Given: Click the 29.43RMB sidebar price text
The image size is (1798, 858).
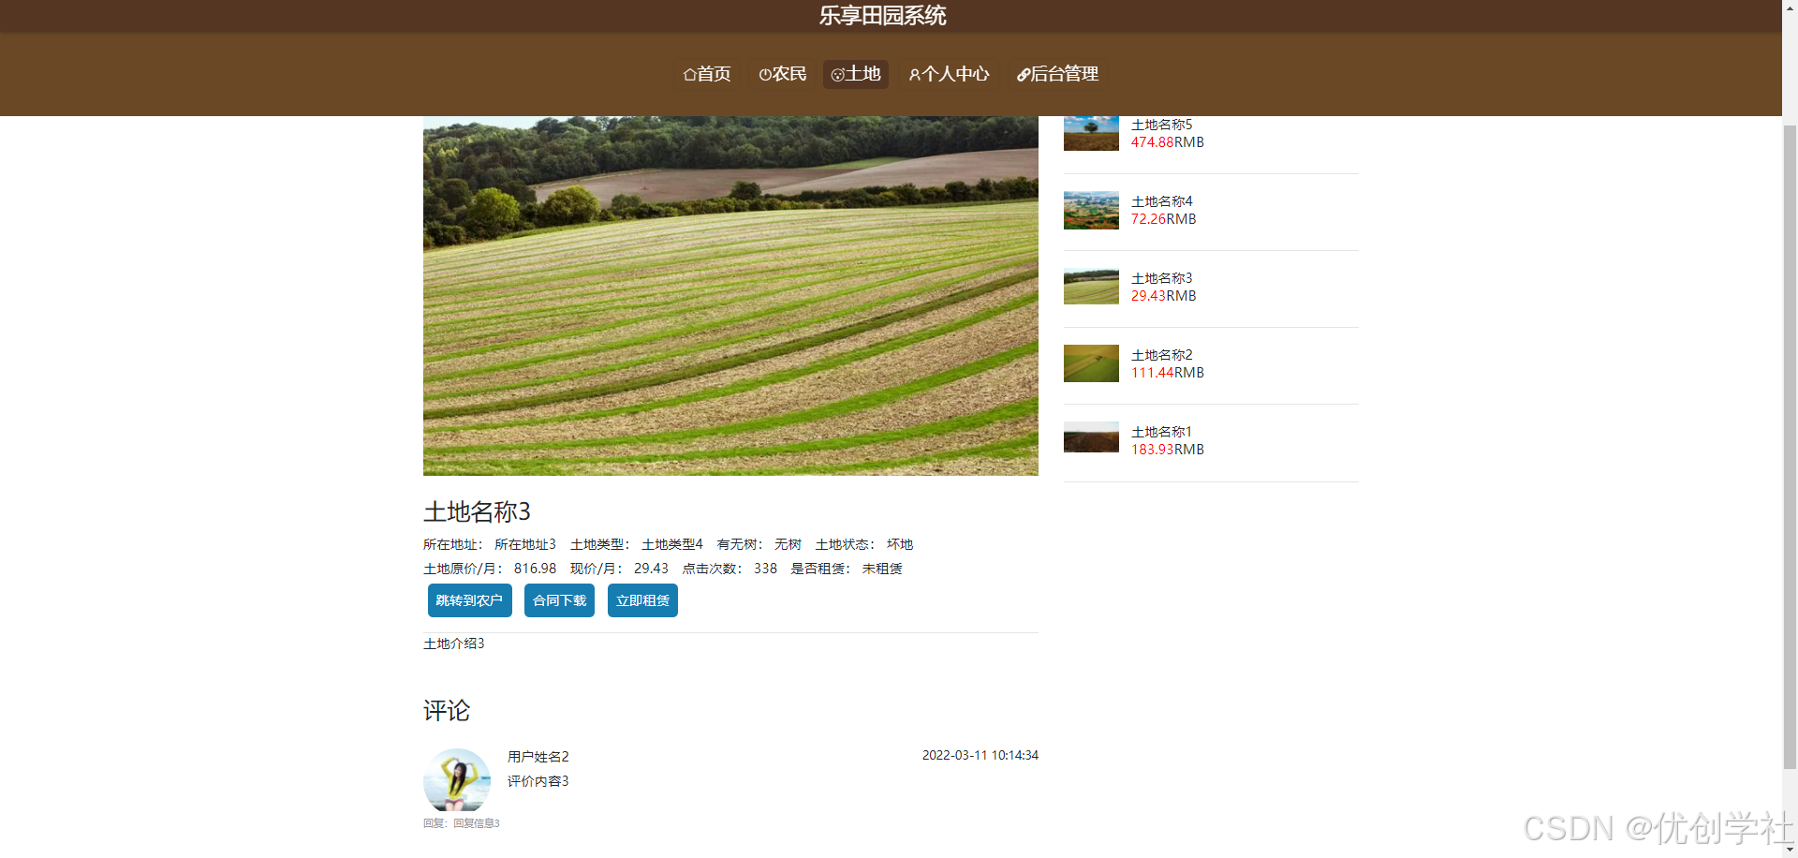Looking at the screenshot, I should pos(1164,296).
